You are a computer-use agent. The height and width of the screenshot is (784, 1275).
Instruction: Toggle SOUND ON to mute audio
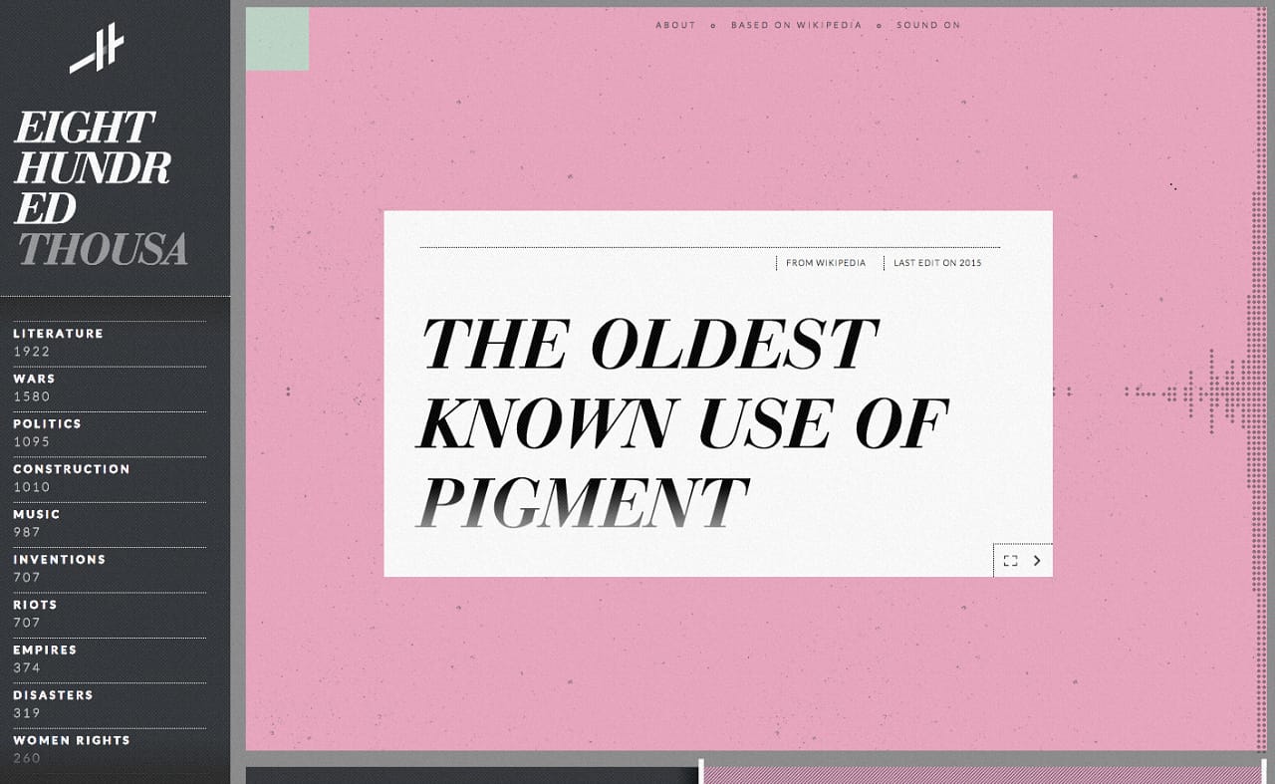927,25
